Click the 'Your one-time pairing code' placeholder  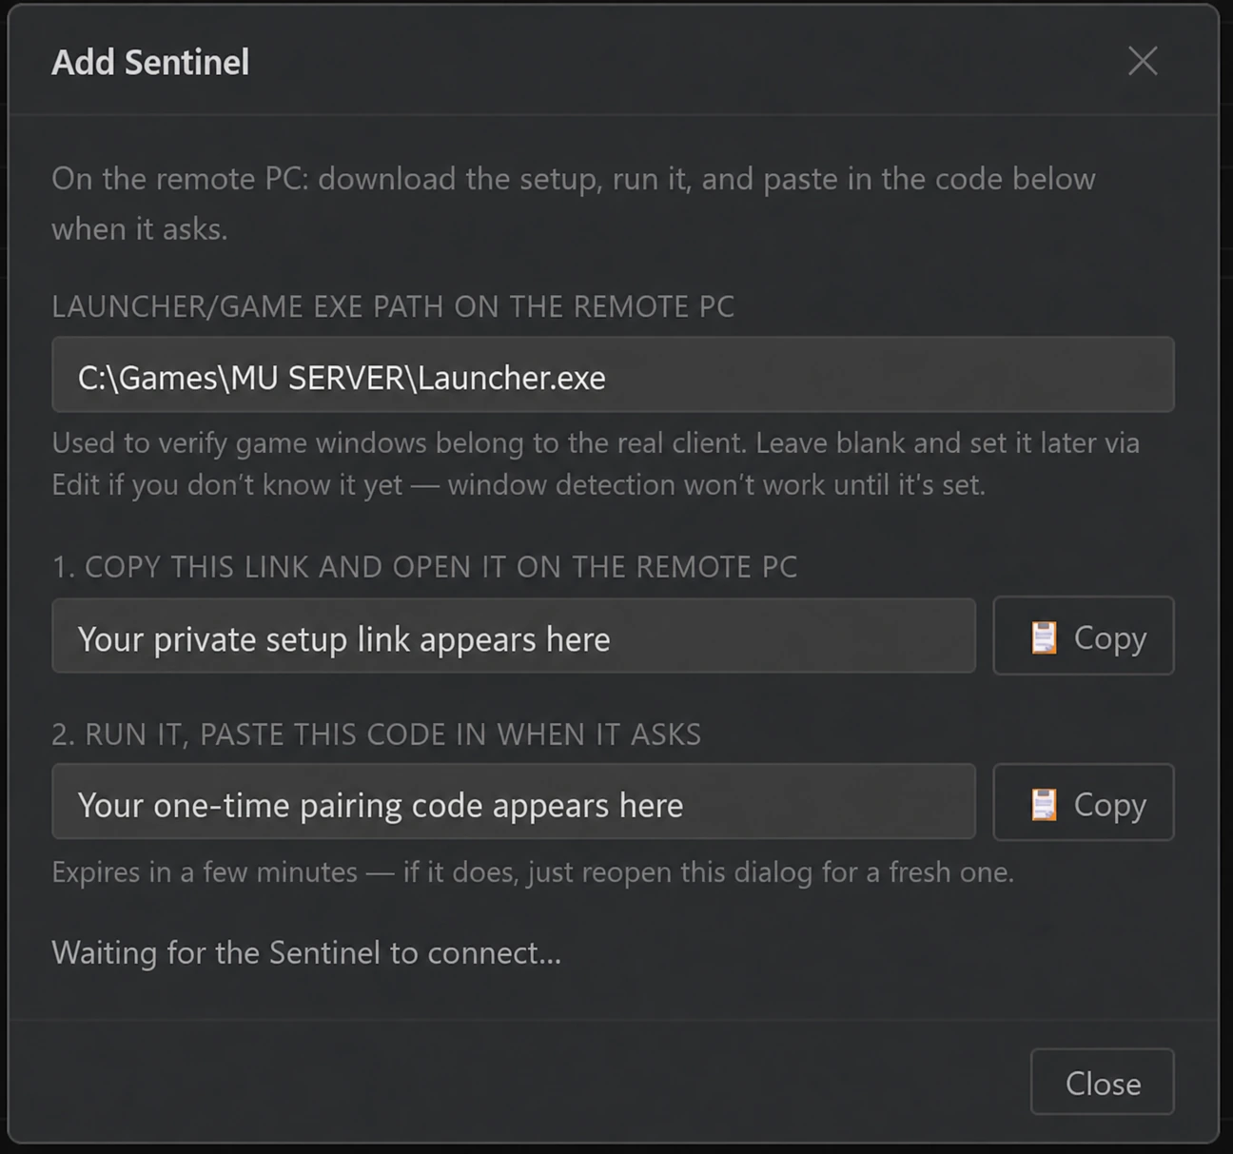click(381, 806)
